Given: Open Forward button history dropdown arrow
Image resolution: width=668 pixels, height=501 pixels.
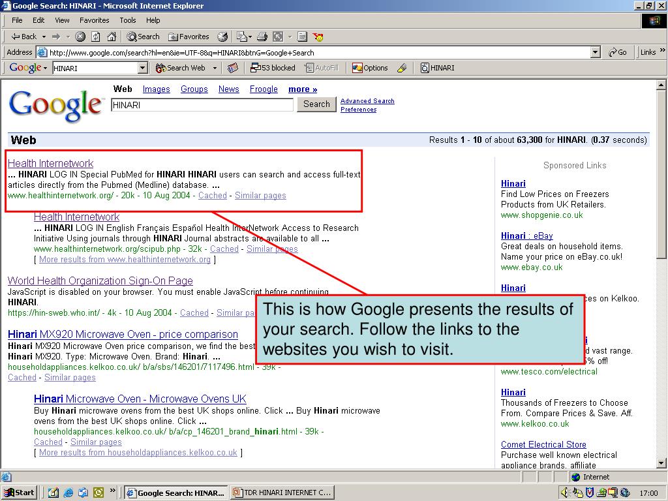Looking at the screenshot, I should tap(68, 37).
